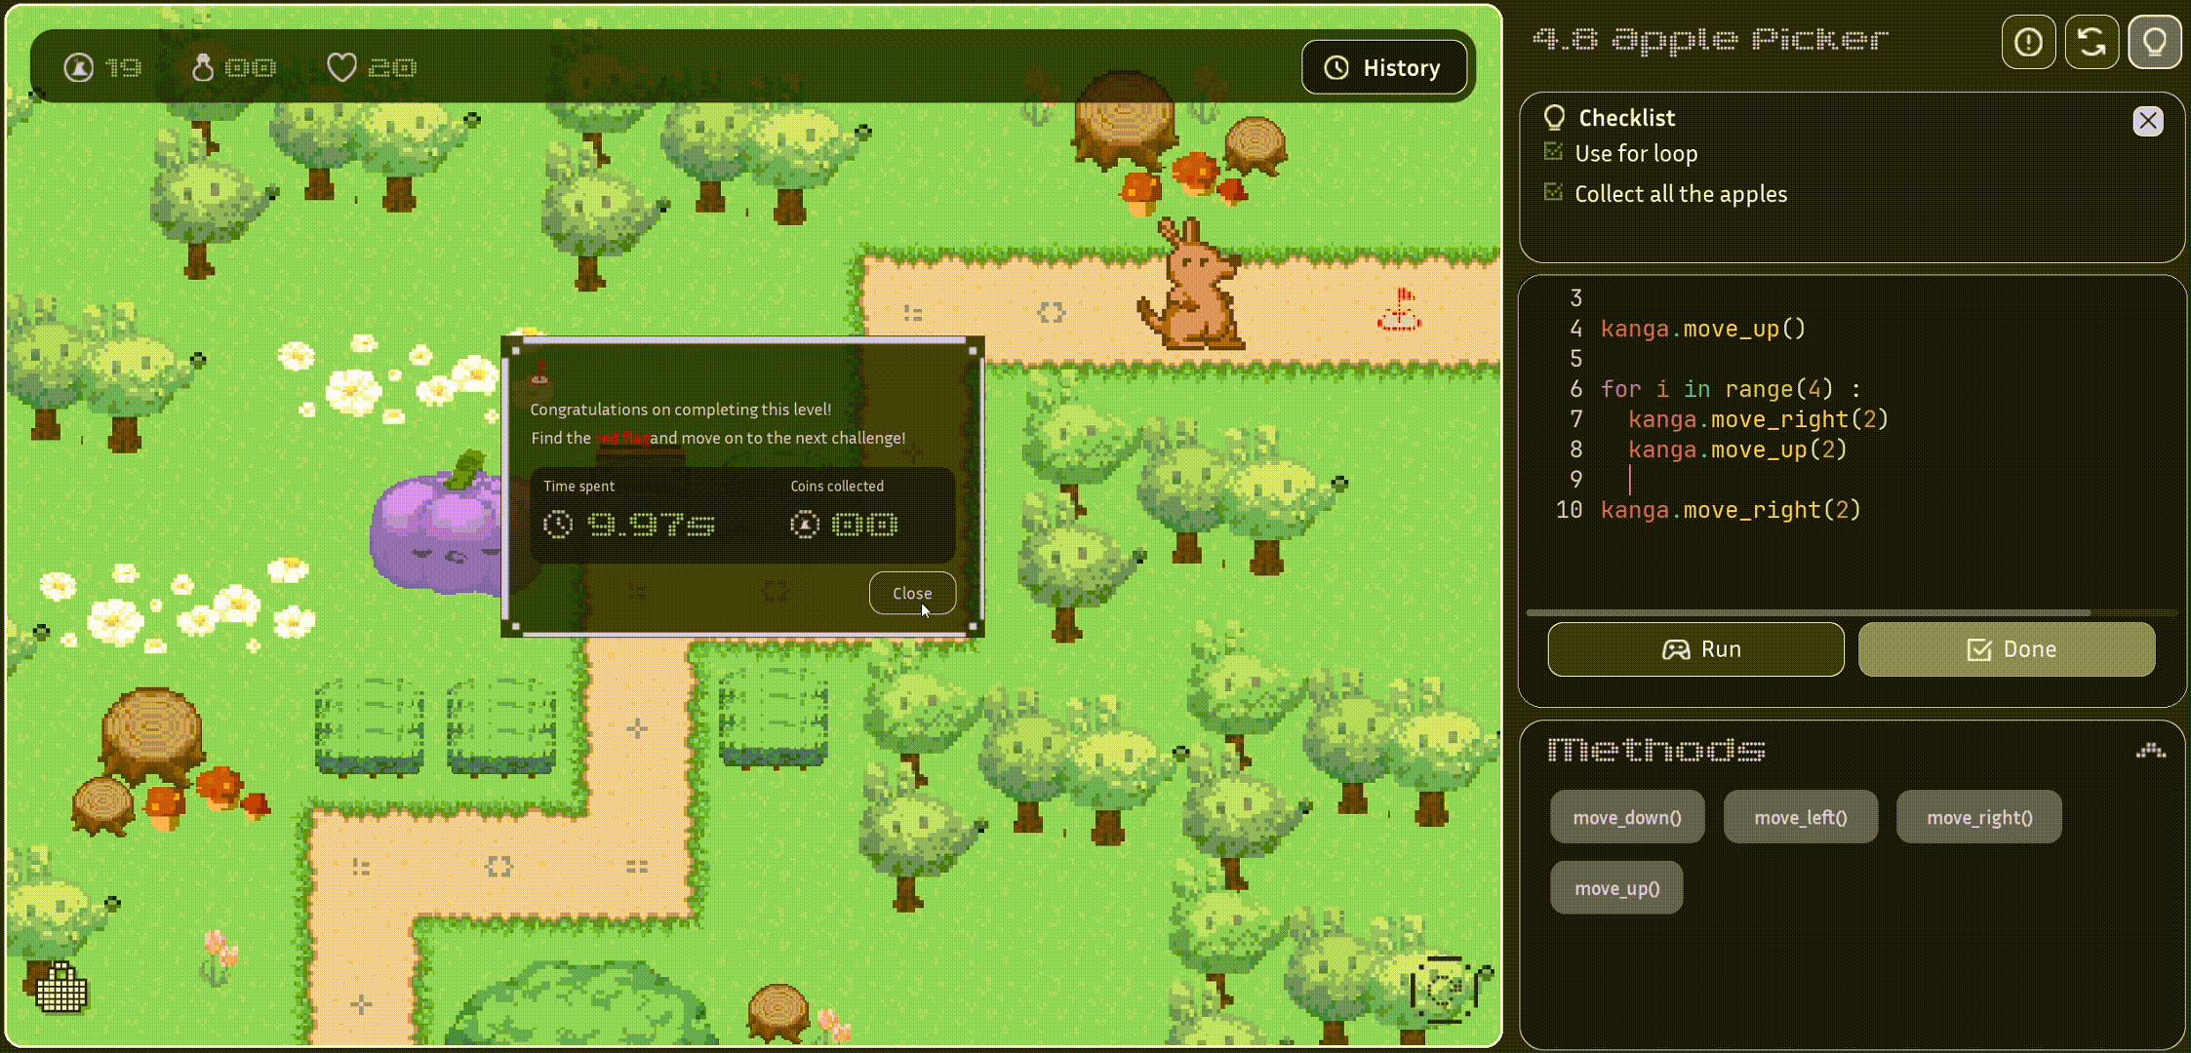2191x1053 pixels.
Task: Reset the level with refresh icon
Action: click(x=2091, y=42)
